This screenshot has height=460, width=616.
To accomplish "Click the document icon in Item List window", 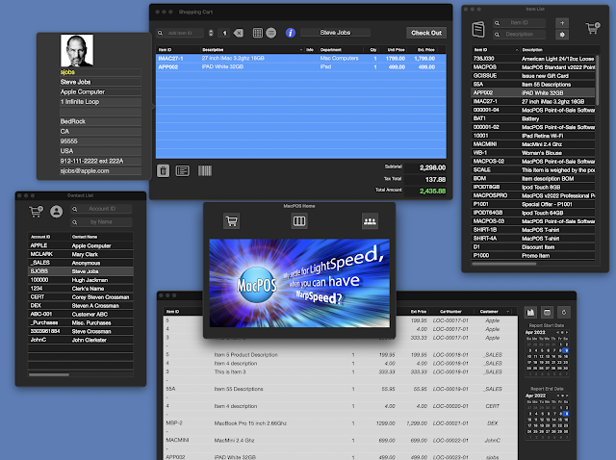I will [x=478, y=30].
